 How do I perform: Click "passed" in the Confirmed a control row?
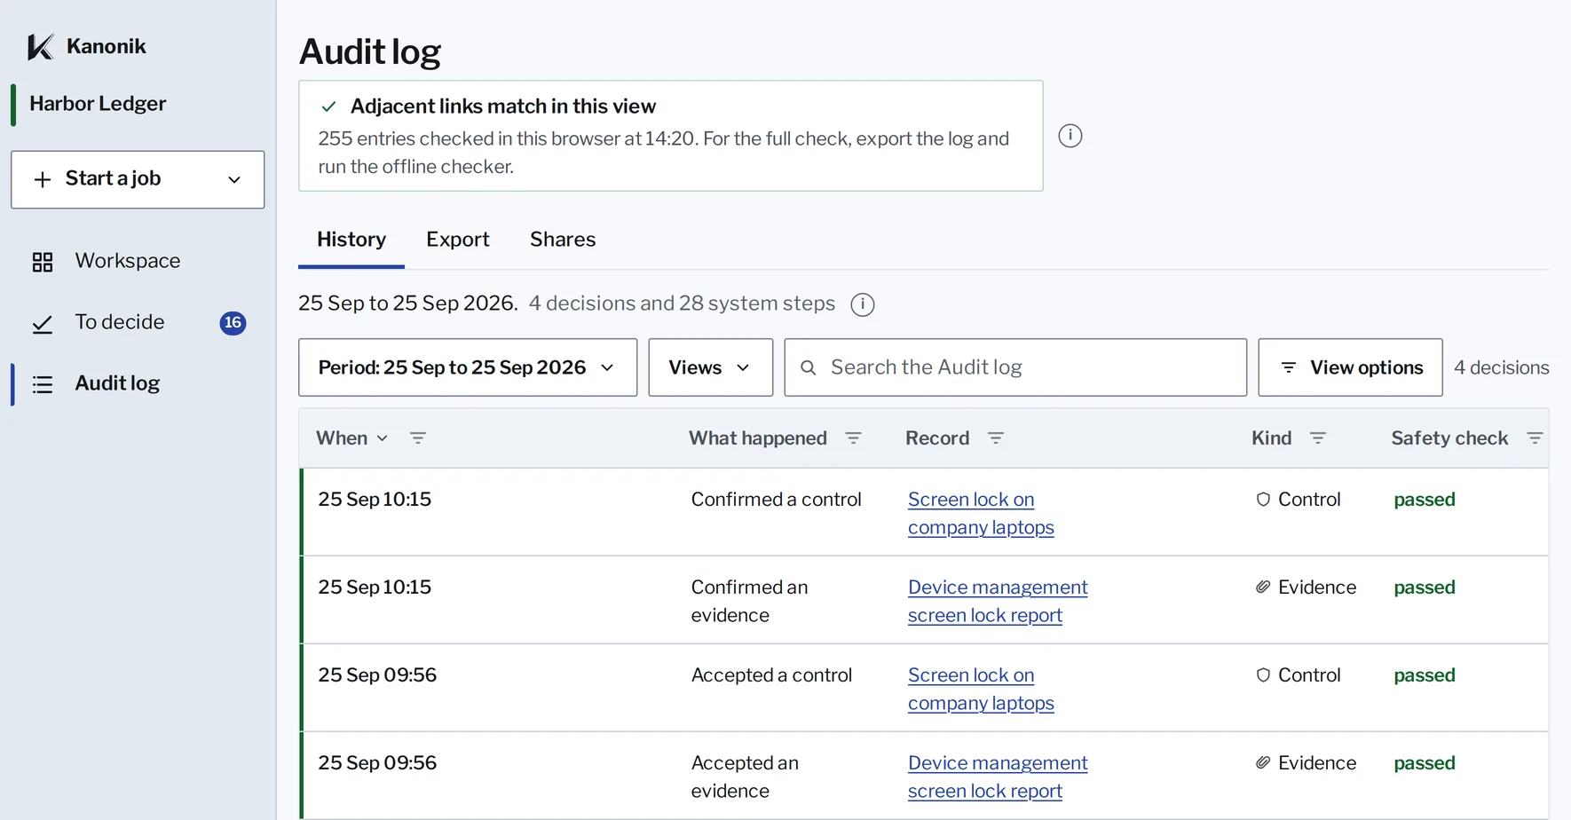tap(1425, 500)
